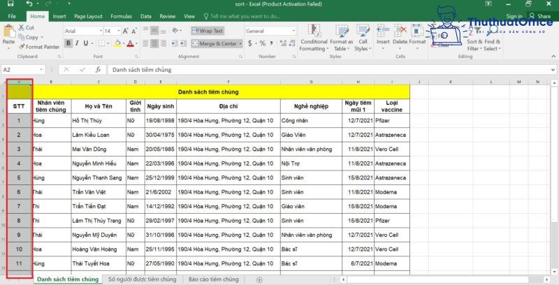Viewport: 559px width, 285px height.
Task: Open the Arial font name dropdown
Action: point(101,31)
